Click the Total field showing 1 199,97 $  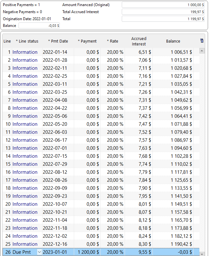point(163,19)
